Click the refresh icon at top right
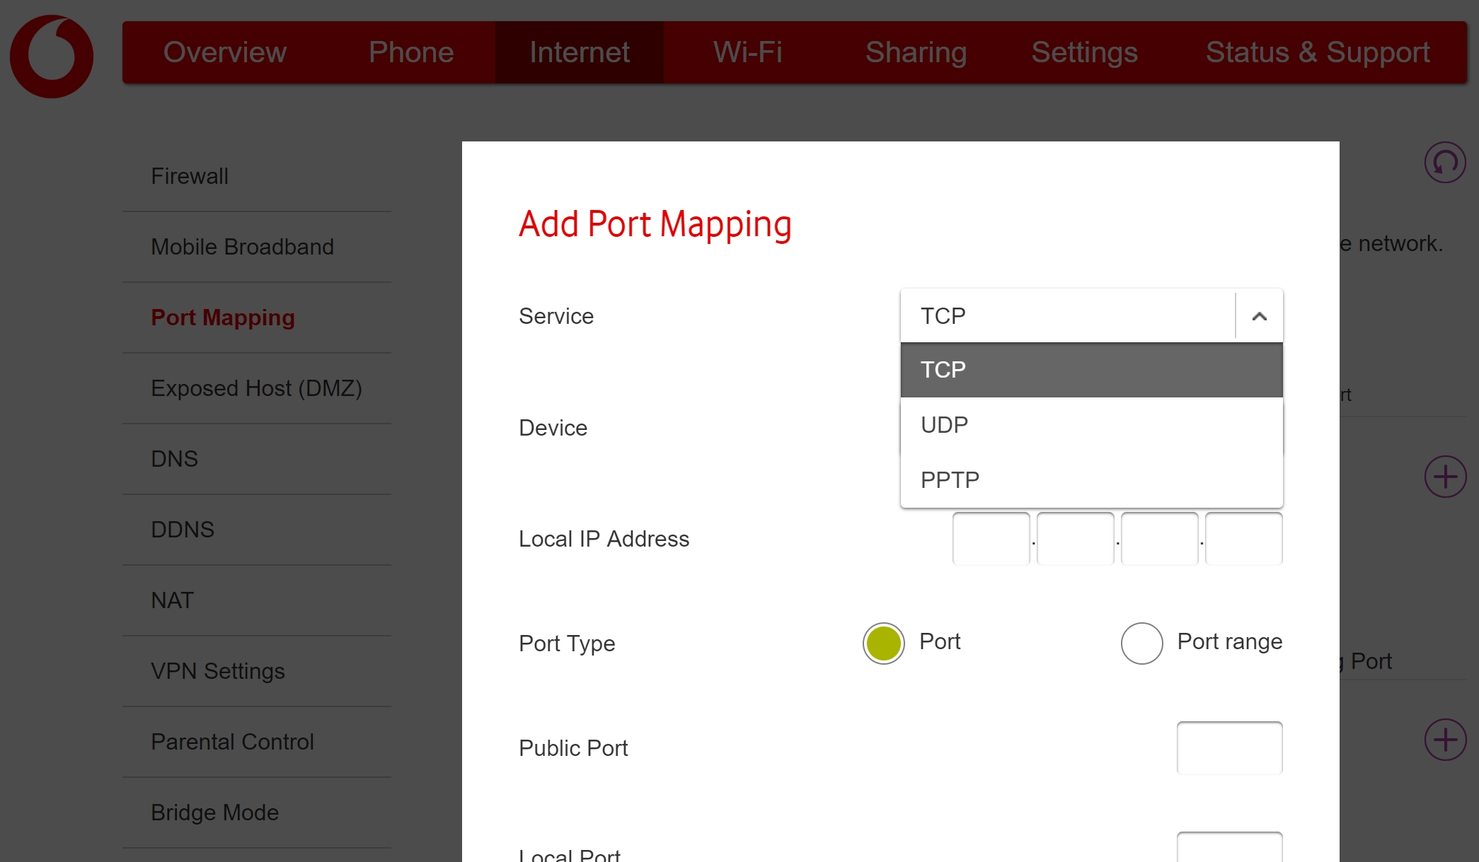Screen dimensions: 1479x862 1445,163
